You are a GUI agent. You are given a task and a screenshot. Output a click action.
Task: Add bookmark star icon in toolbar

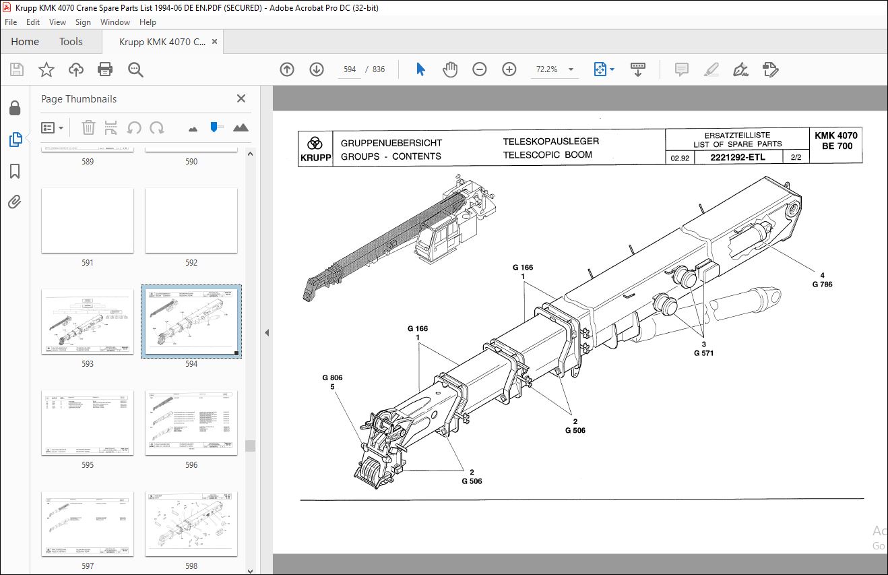46,69
